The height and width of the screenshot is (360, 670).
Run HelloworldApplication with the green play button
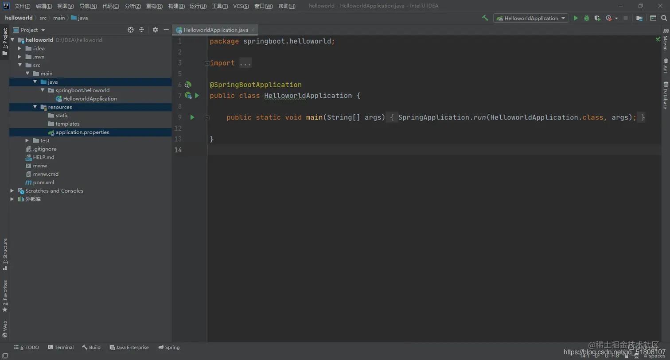coord(576,18)
